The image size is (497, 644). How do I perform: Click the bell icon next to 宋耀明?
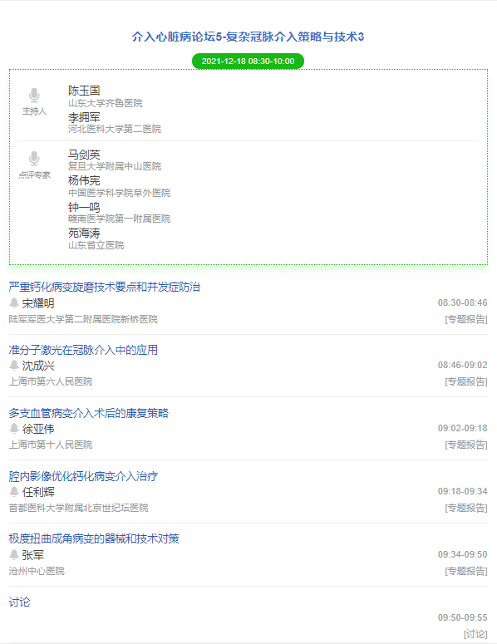coord(14,303)
